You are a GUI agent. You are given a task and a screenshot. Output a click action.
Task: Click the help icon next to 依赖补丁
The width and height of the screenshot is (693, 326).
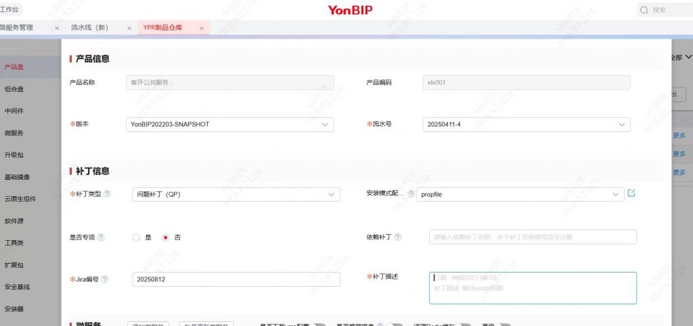click(398, 237)
